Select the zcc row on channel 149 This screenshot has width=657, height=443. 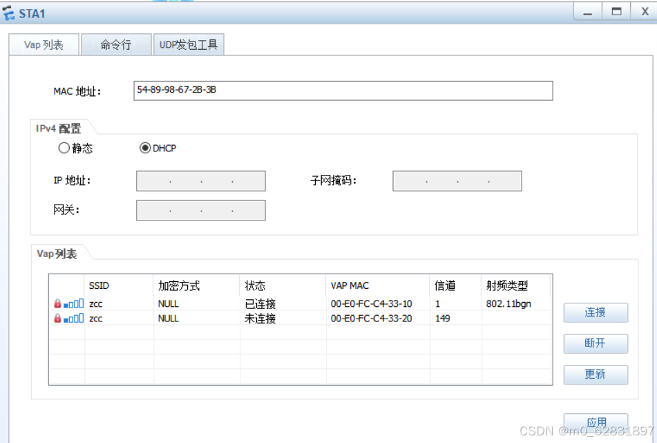276,318
